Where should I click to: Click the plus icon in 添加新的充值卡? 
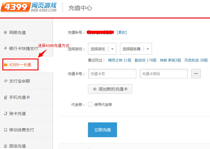click(x=95, y=89)
